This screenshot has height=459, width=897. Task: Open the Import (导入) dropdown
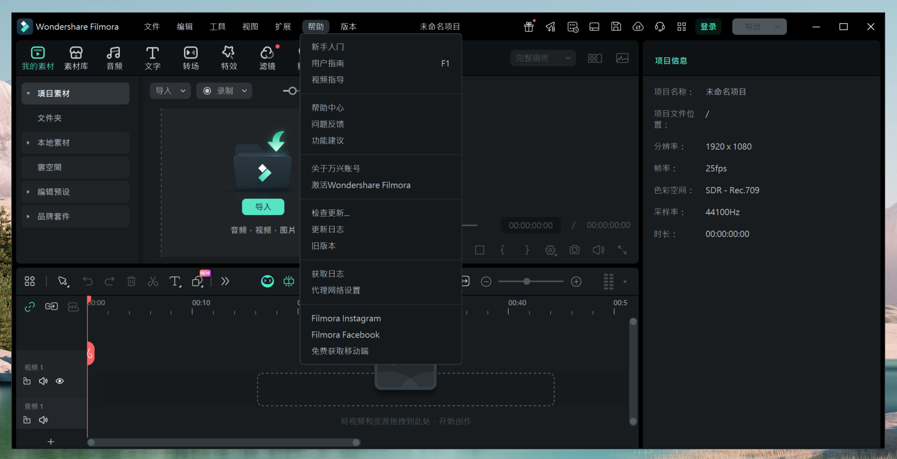click(x=170, y=91)
